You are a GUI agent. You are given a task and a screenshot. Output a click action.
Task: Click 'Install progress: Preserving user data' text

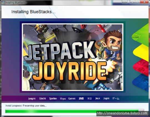coord(26,106)
